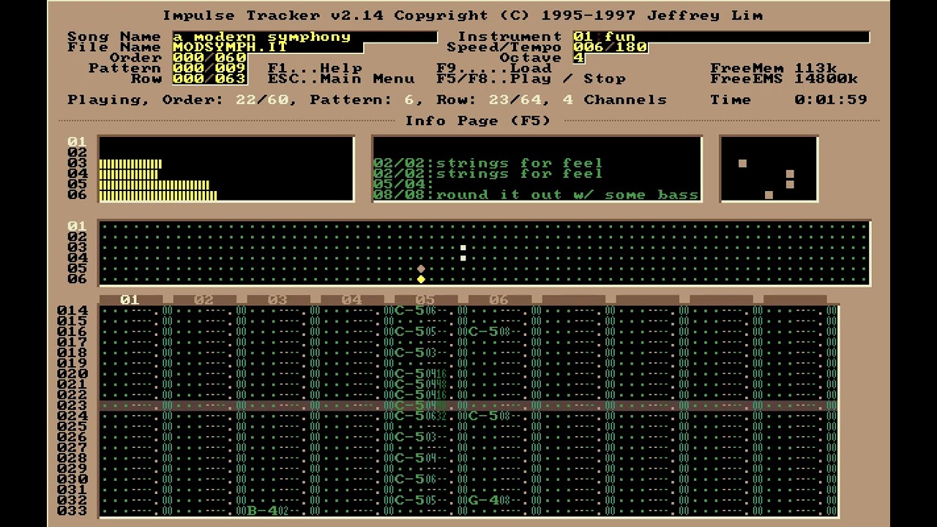Click the 'F5/F8..Play / Stop' hint

coord(531,78)
